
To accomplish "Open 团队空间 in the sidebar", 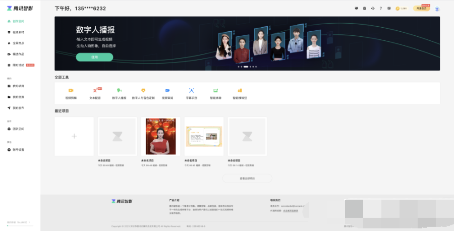I will (16, 129).
